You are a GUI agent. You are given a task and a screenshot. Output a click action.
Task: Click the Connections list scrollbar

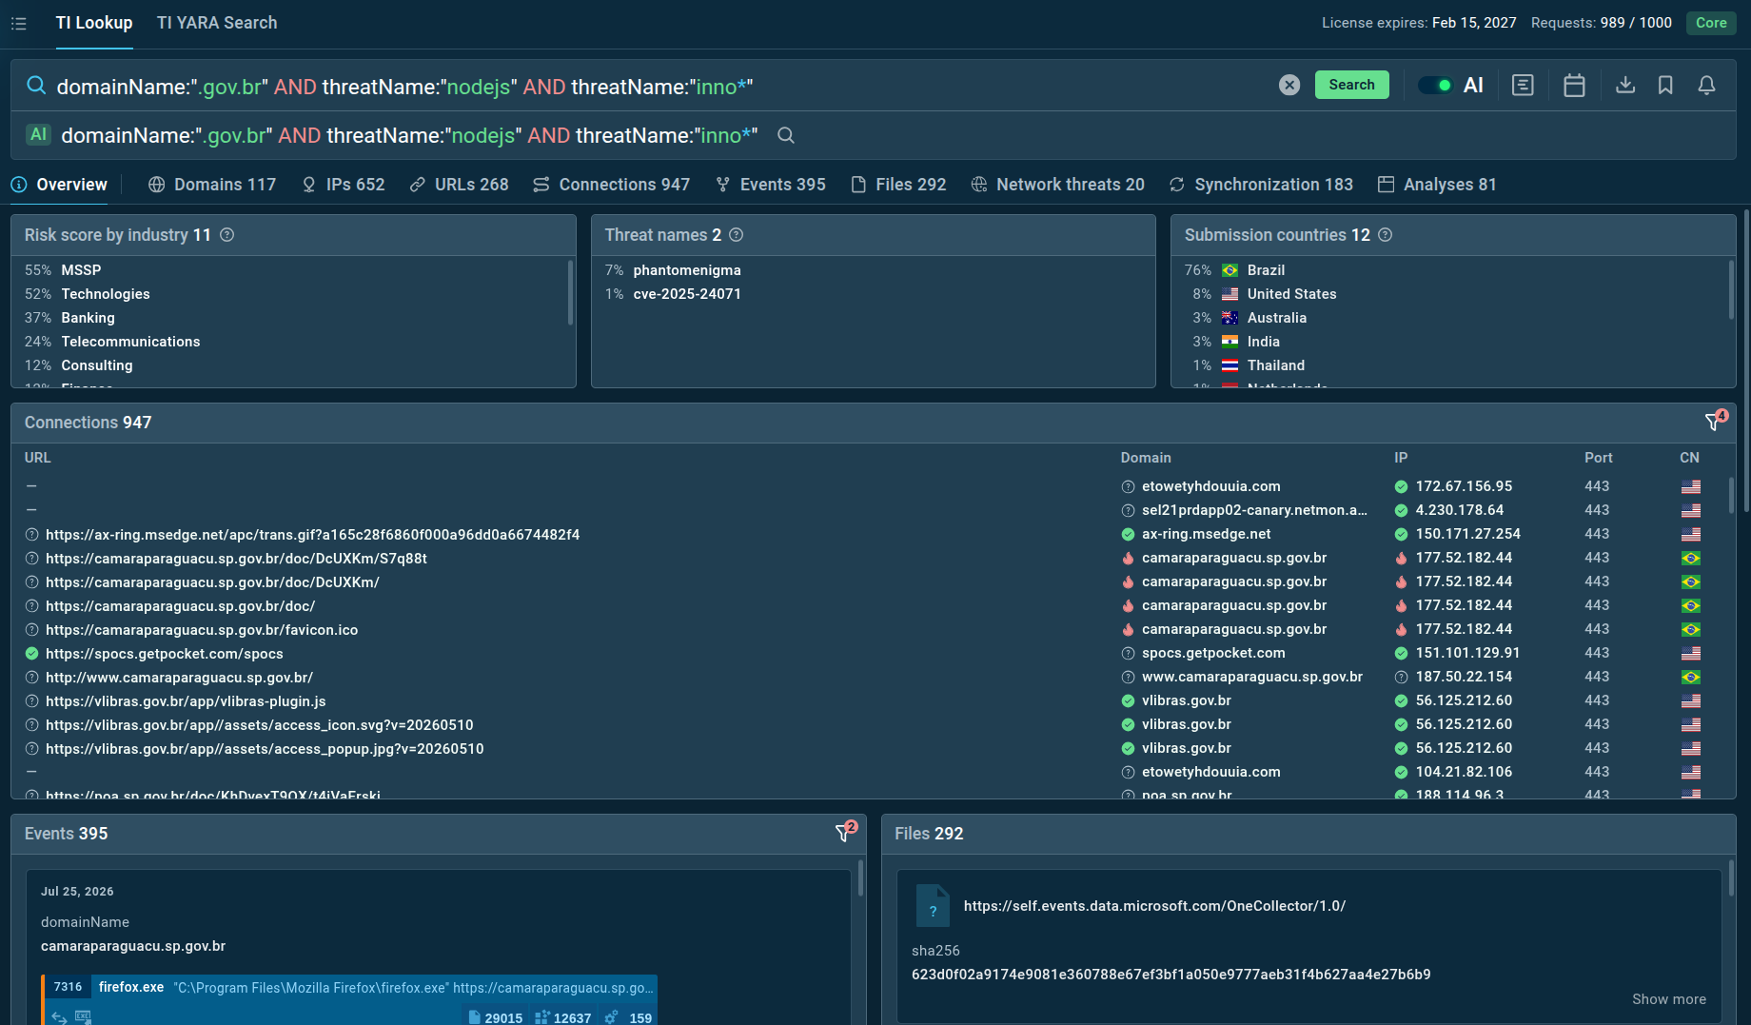point(1730,495)
